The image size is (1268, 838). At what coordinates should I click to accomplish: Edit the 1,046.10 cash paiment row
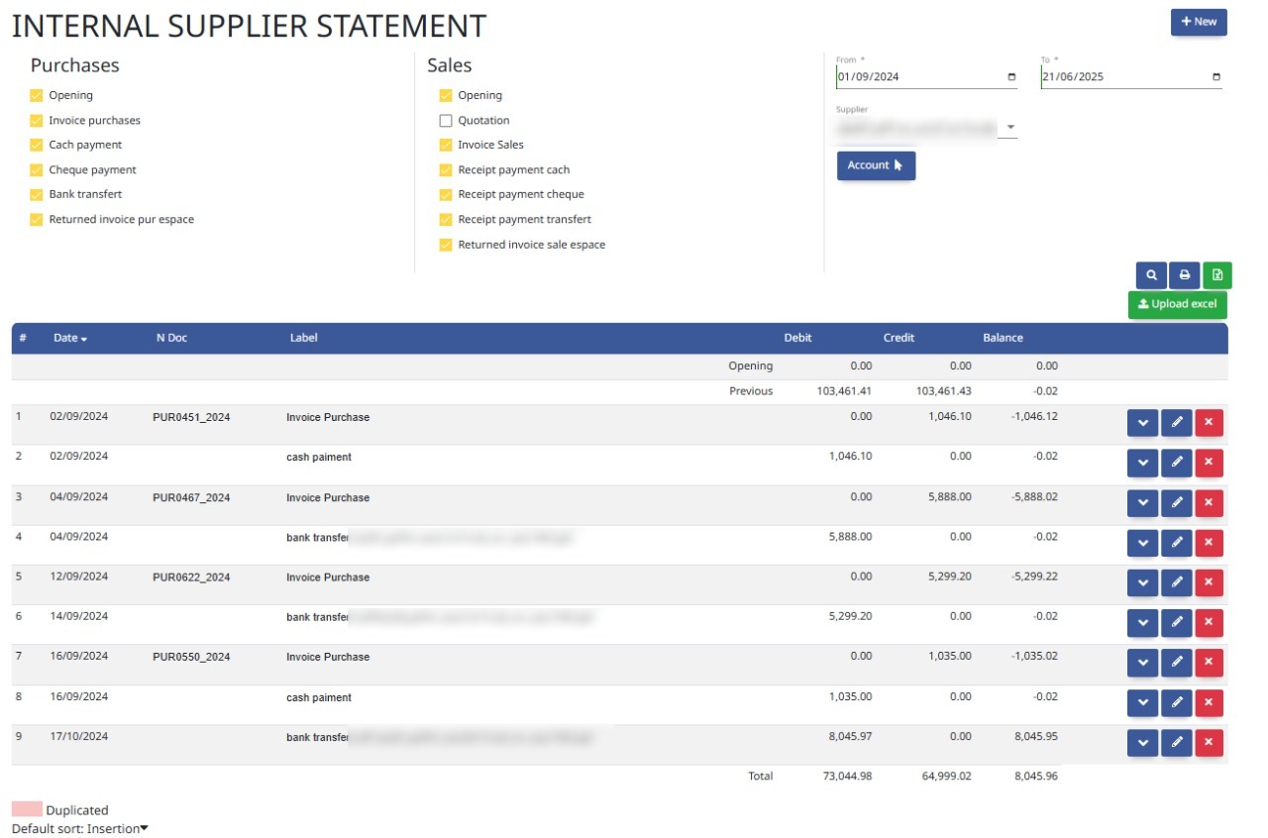point(1176,463)
